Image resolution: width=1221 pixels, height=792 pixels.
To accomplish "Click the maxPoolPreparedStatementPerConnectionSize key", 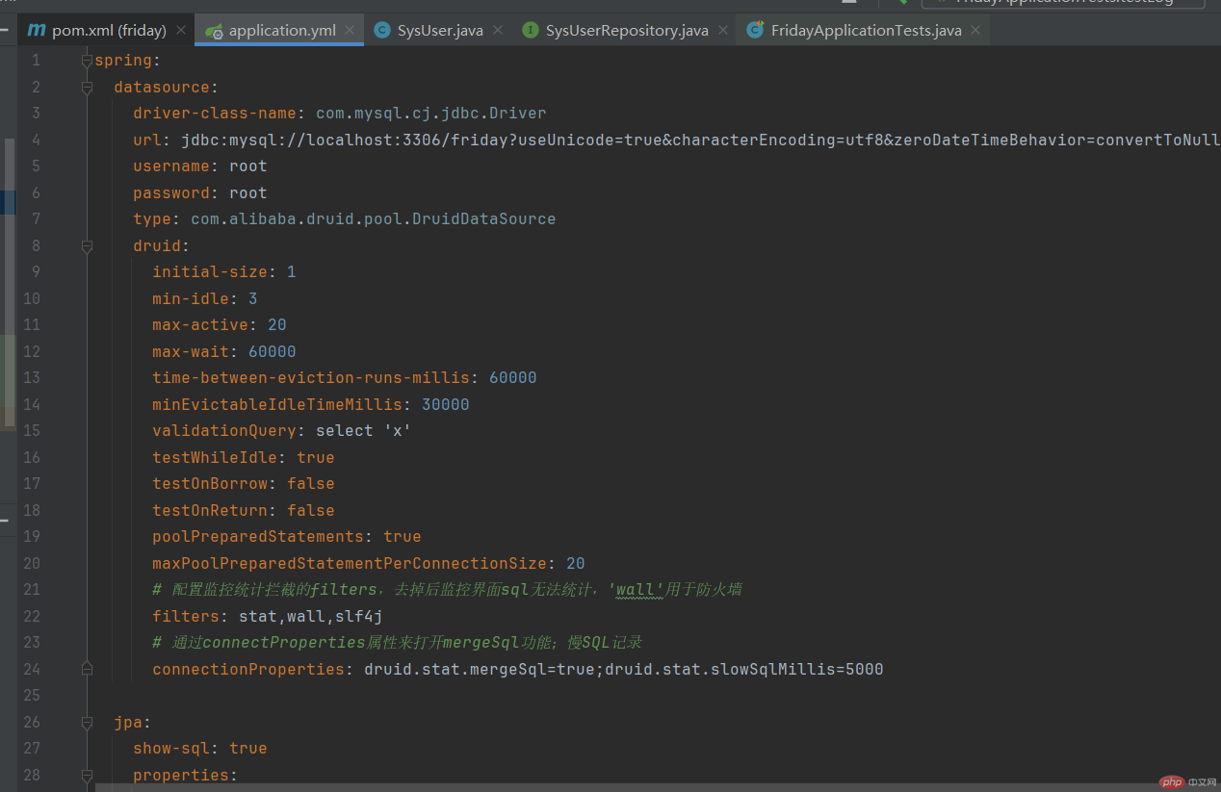I will point(350,563).
